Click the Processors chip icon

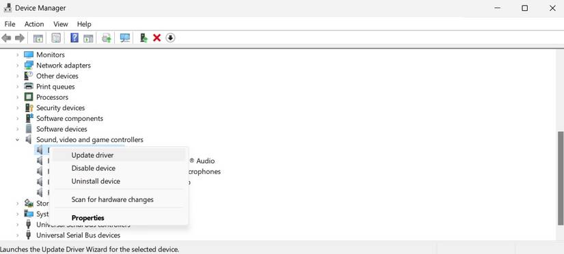click(29, 97)
